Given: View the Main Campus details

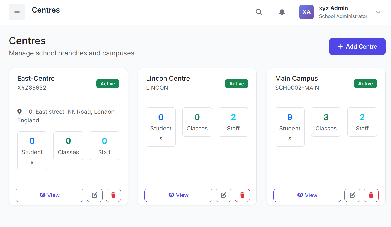Looking at the screenshot, I should pyautogui.click(x=307, y=195).
